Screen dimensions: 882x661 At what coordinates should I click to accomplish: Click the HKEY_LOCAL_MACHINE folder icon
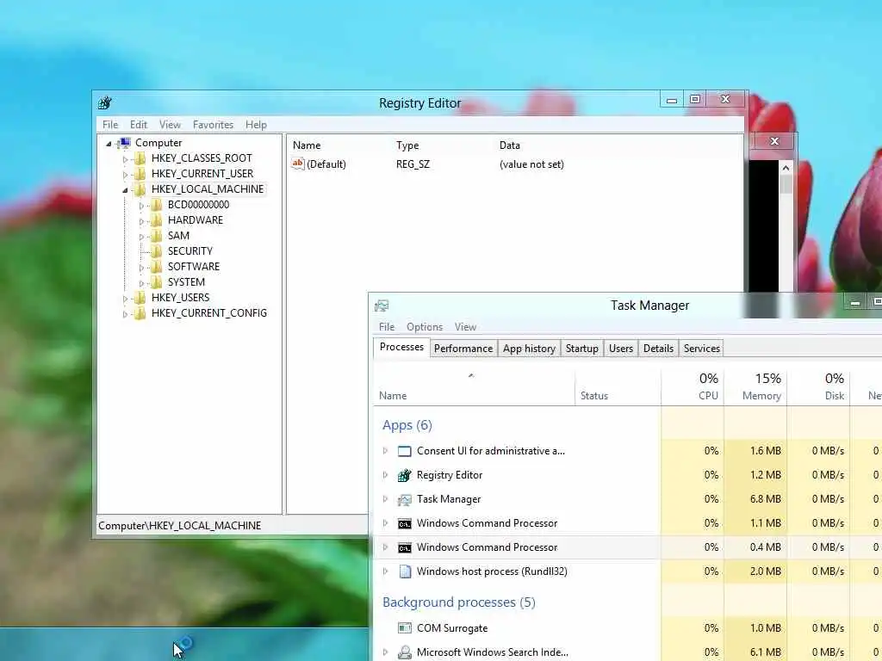pyautogui.click(x=140, y=188)
